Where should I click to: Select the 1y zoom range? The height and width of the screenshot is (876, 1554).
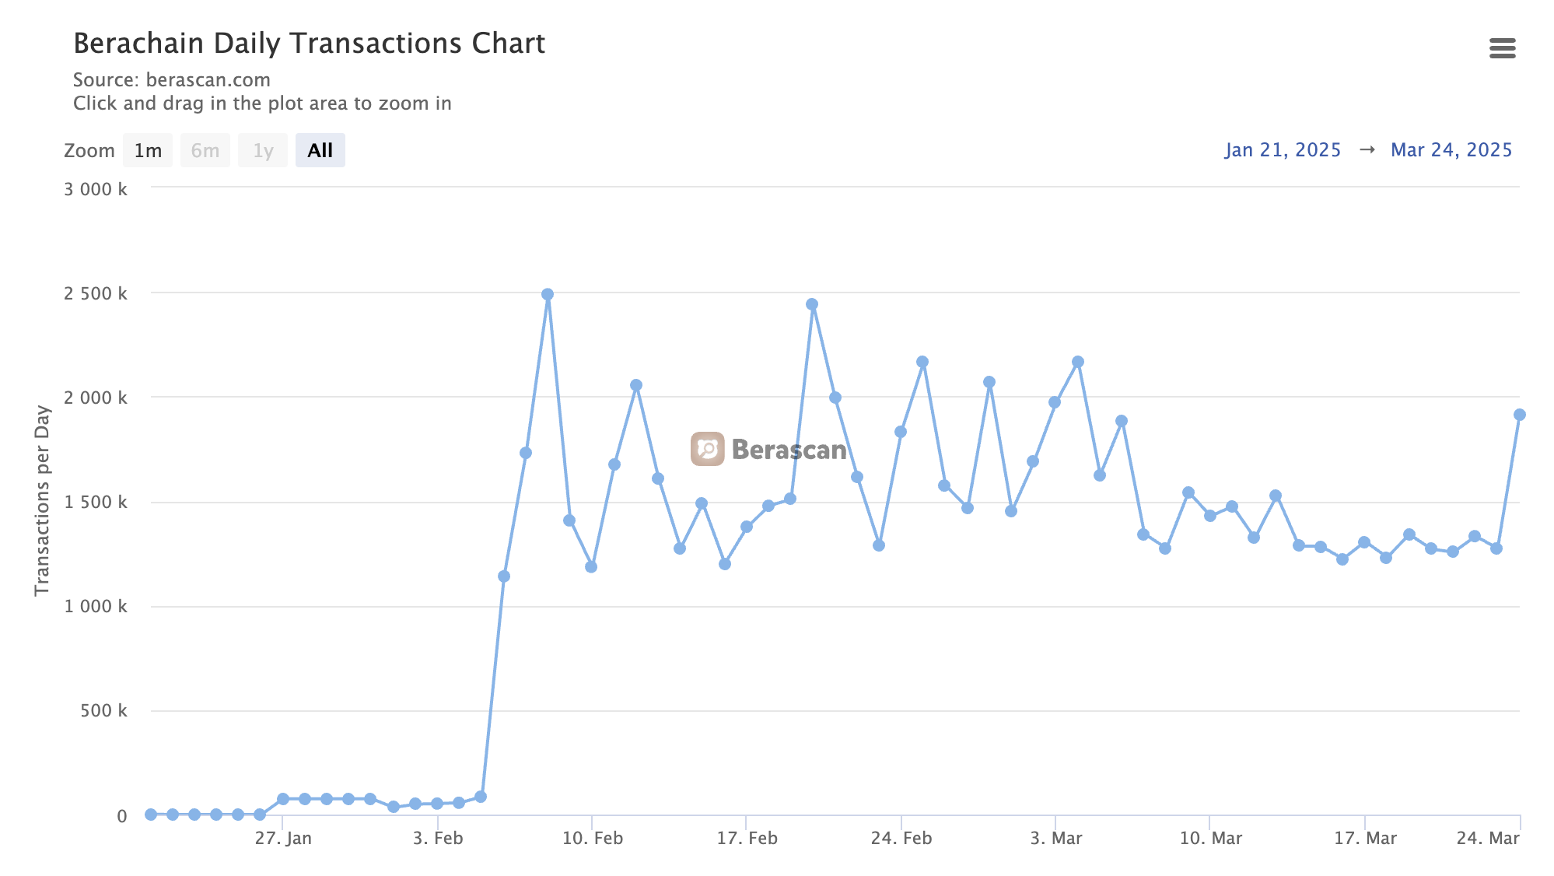pos(263,150)
